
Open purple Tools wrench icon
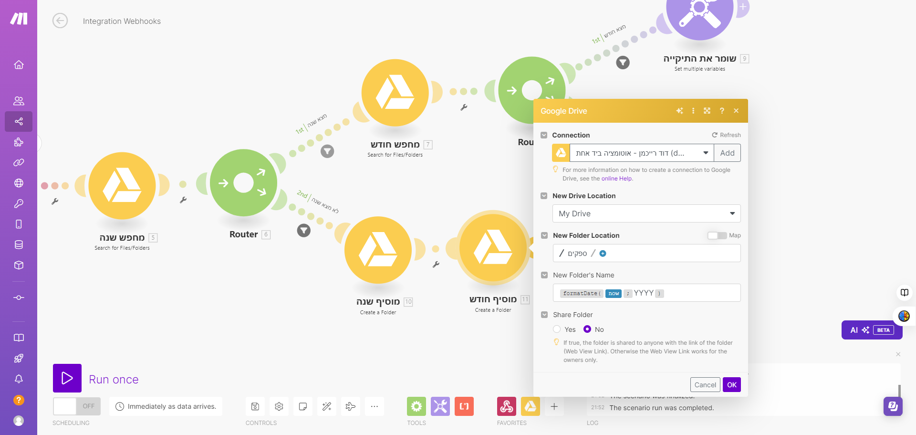[440, 406]
